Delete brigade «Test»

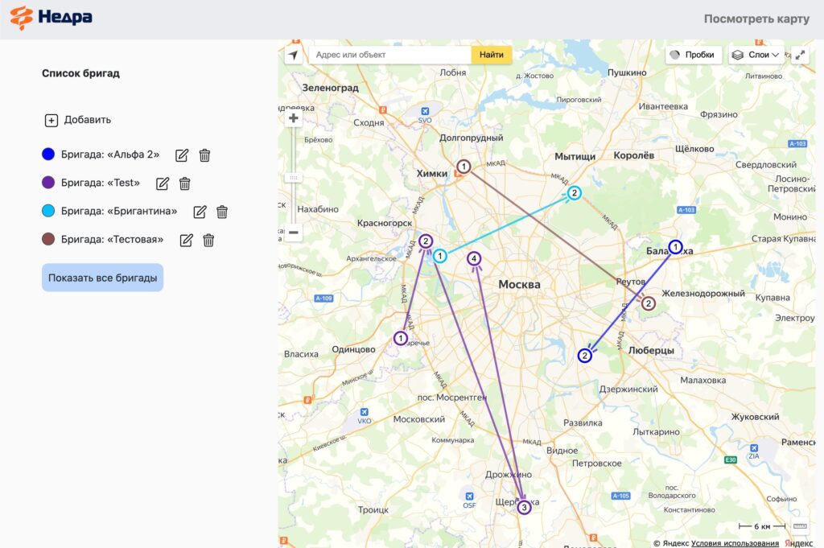(184, 183)
